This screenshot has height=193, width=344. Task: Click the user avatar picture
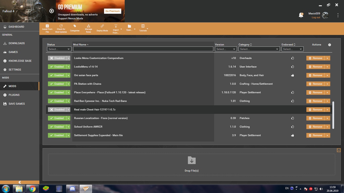pyautogui.click(x=325, y=15)
